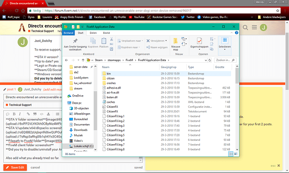The height and width of the screenshot is (173, 289).
Task: Open recent locations dropdown arrow in Explorer
Action: 78,60
